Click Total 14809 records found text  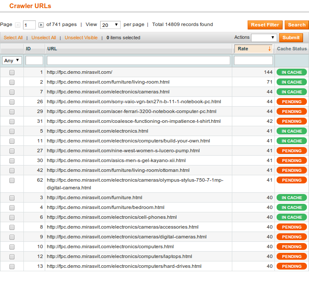[x=182, y=24]
